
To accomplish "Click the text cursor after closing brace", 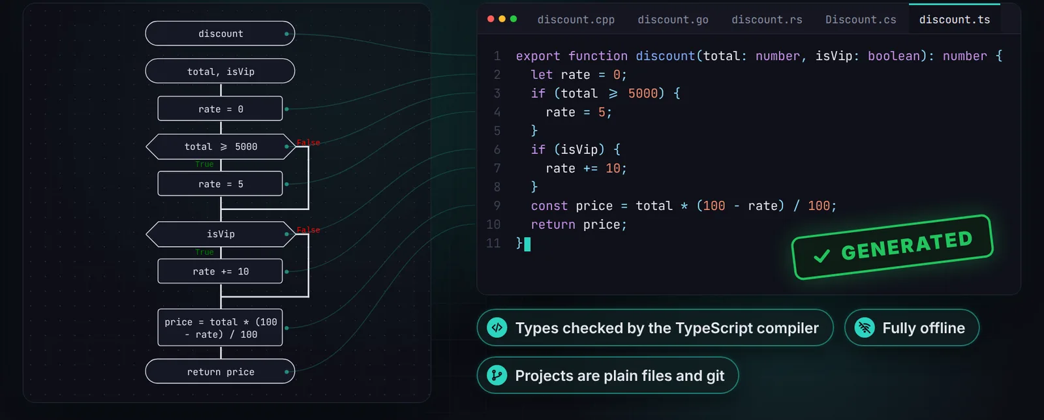I will [527, 244].
